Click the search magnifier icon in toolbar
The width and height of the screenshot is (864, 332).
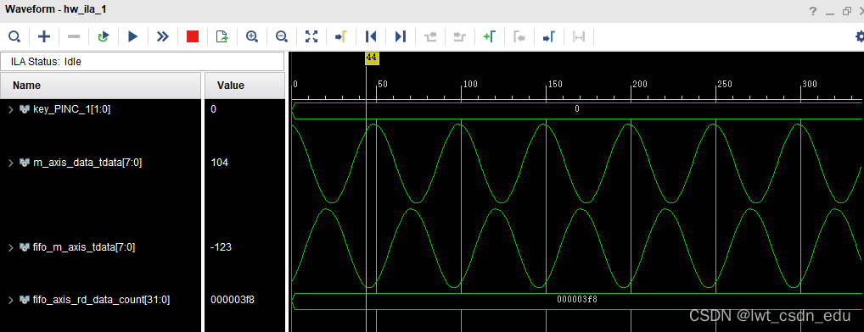pos(14,36)
